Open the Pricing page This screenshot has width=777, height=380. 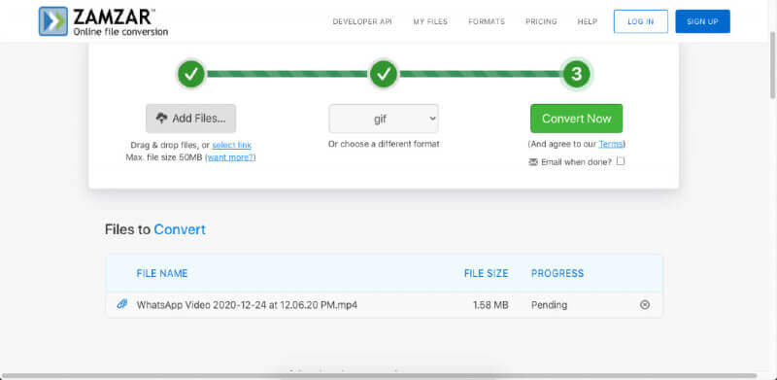541,21
